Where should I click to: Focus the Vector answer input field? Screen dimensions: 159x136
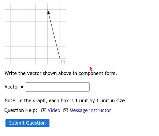click(57, 87)
